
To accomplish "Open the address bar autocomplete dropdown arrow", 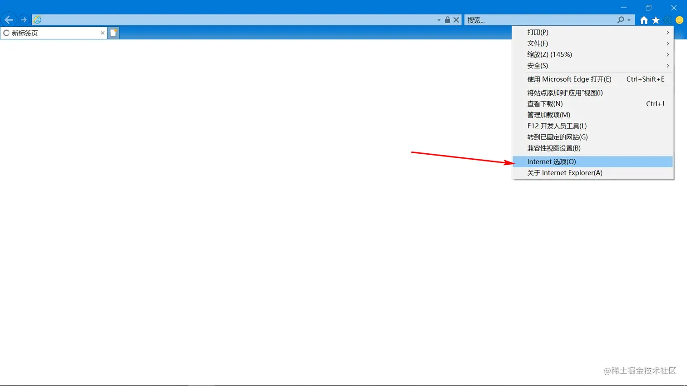I will pyautogui.click(x=439, y=20).
